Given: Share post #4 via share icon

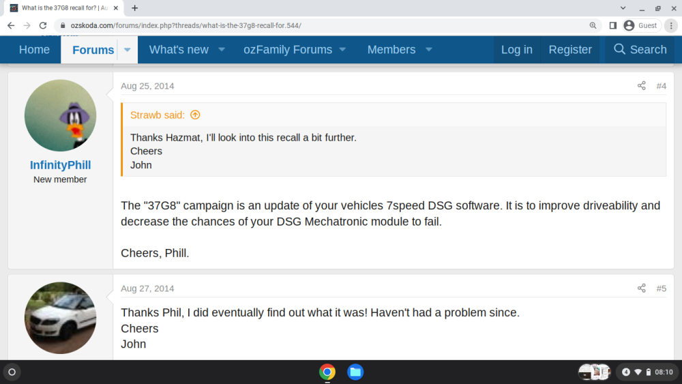Looking at the screenshot, I should [x=642, y=86].
